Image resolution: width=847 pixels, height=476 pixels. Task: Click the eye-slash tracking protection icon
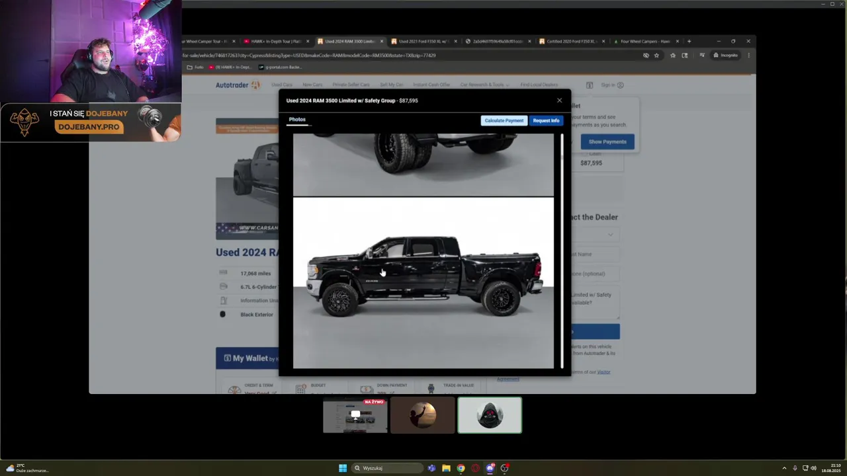click(646, 56)
